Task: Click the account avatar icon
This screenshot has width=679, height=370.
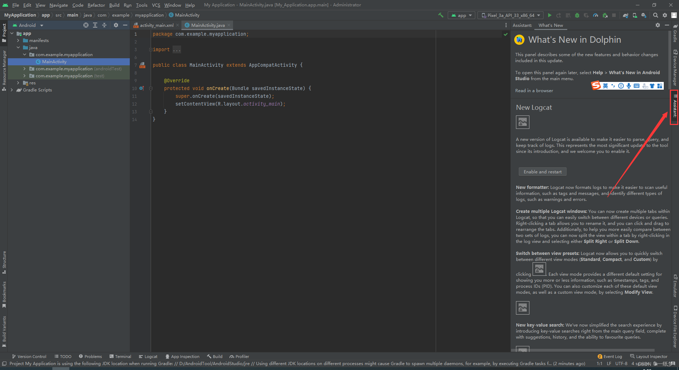Action: pos(674,15)
